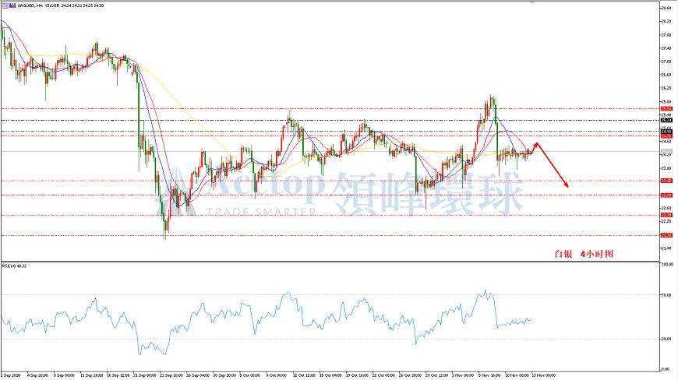Image resolution: width=678 pixels, height=380 pixels.
Task: Click the 13 Nov 00:00 time label
Action: (x=543, y=375)
